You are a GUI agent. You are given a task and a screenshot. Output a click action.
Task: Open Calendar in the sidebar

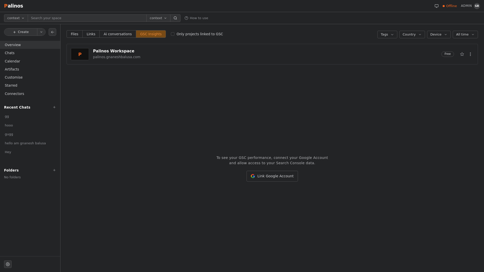click(30, 61)
